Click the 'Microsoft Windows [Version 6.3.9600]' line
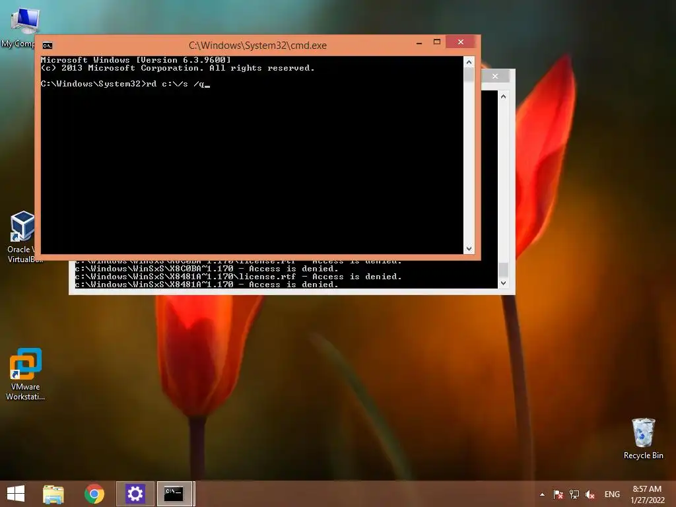The image size is (676, 507). click(136, 60)
